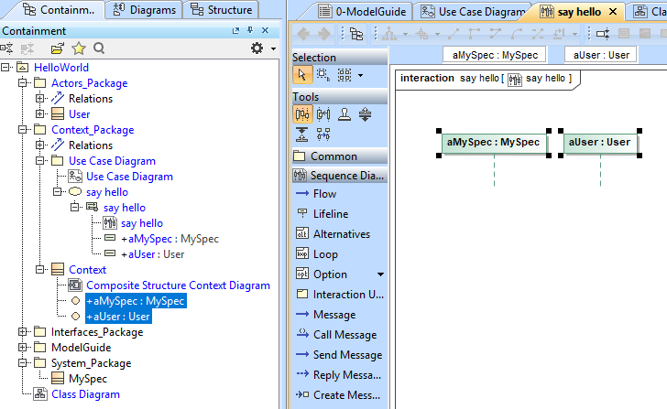Choose the drag selection rectangle tool
Image resolution: width=667 pixels, height=409 pixels.
[x=323, y=75]
